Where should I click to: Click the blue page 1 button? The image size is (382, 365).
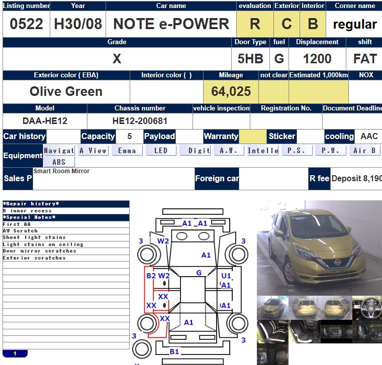[x=15, y=353]
